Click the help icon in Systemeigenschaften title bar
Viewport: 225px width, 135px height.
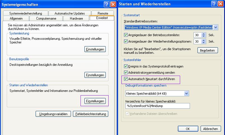click(x=107, y=4)
